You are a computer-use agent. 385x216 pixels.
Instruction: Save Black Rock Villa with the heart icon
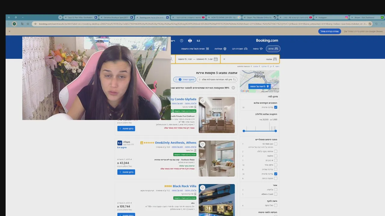pos(202,188)
